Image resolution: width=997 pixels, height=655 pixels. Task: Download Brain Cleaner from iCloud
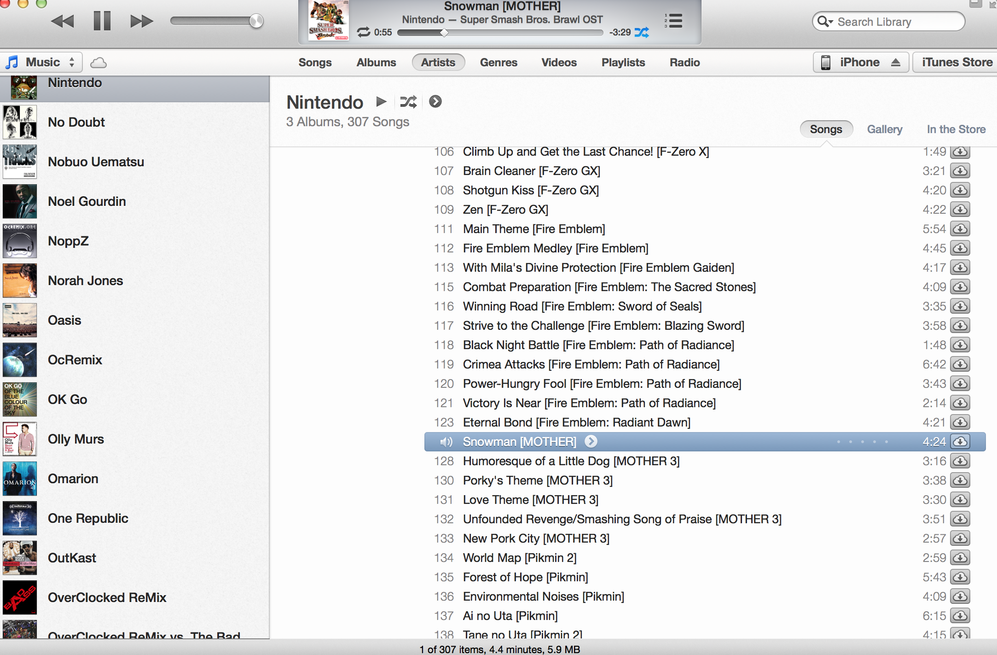[x=960, y=171]
